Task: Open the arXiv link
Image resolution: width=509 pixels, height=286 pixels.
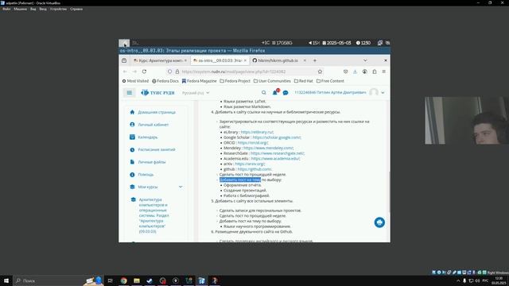Action: [x=249, y=164]
